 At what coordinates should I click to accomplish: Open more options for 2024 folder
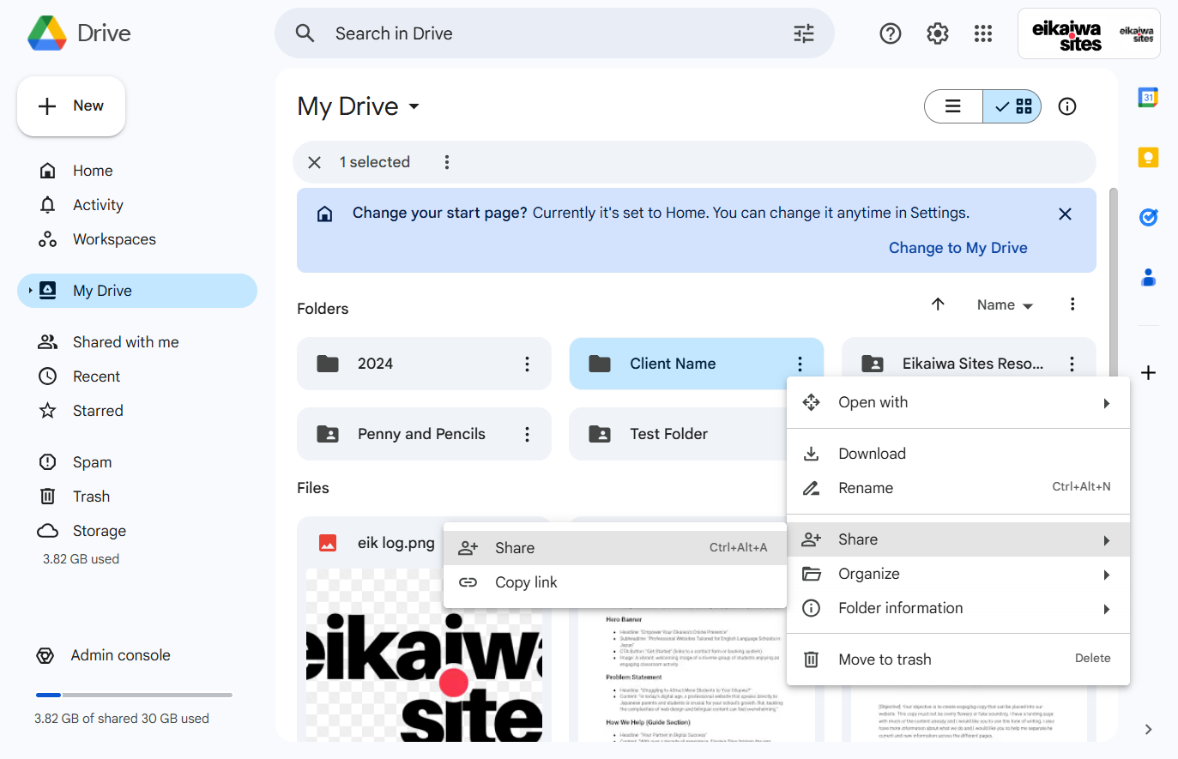click(527, 364)
